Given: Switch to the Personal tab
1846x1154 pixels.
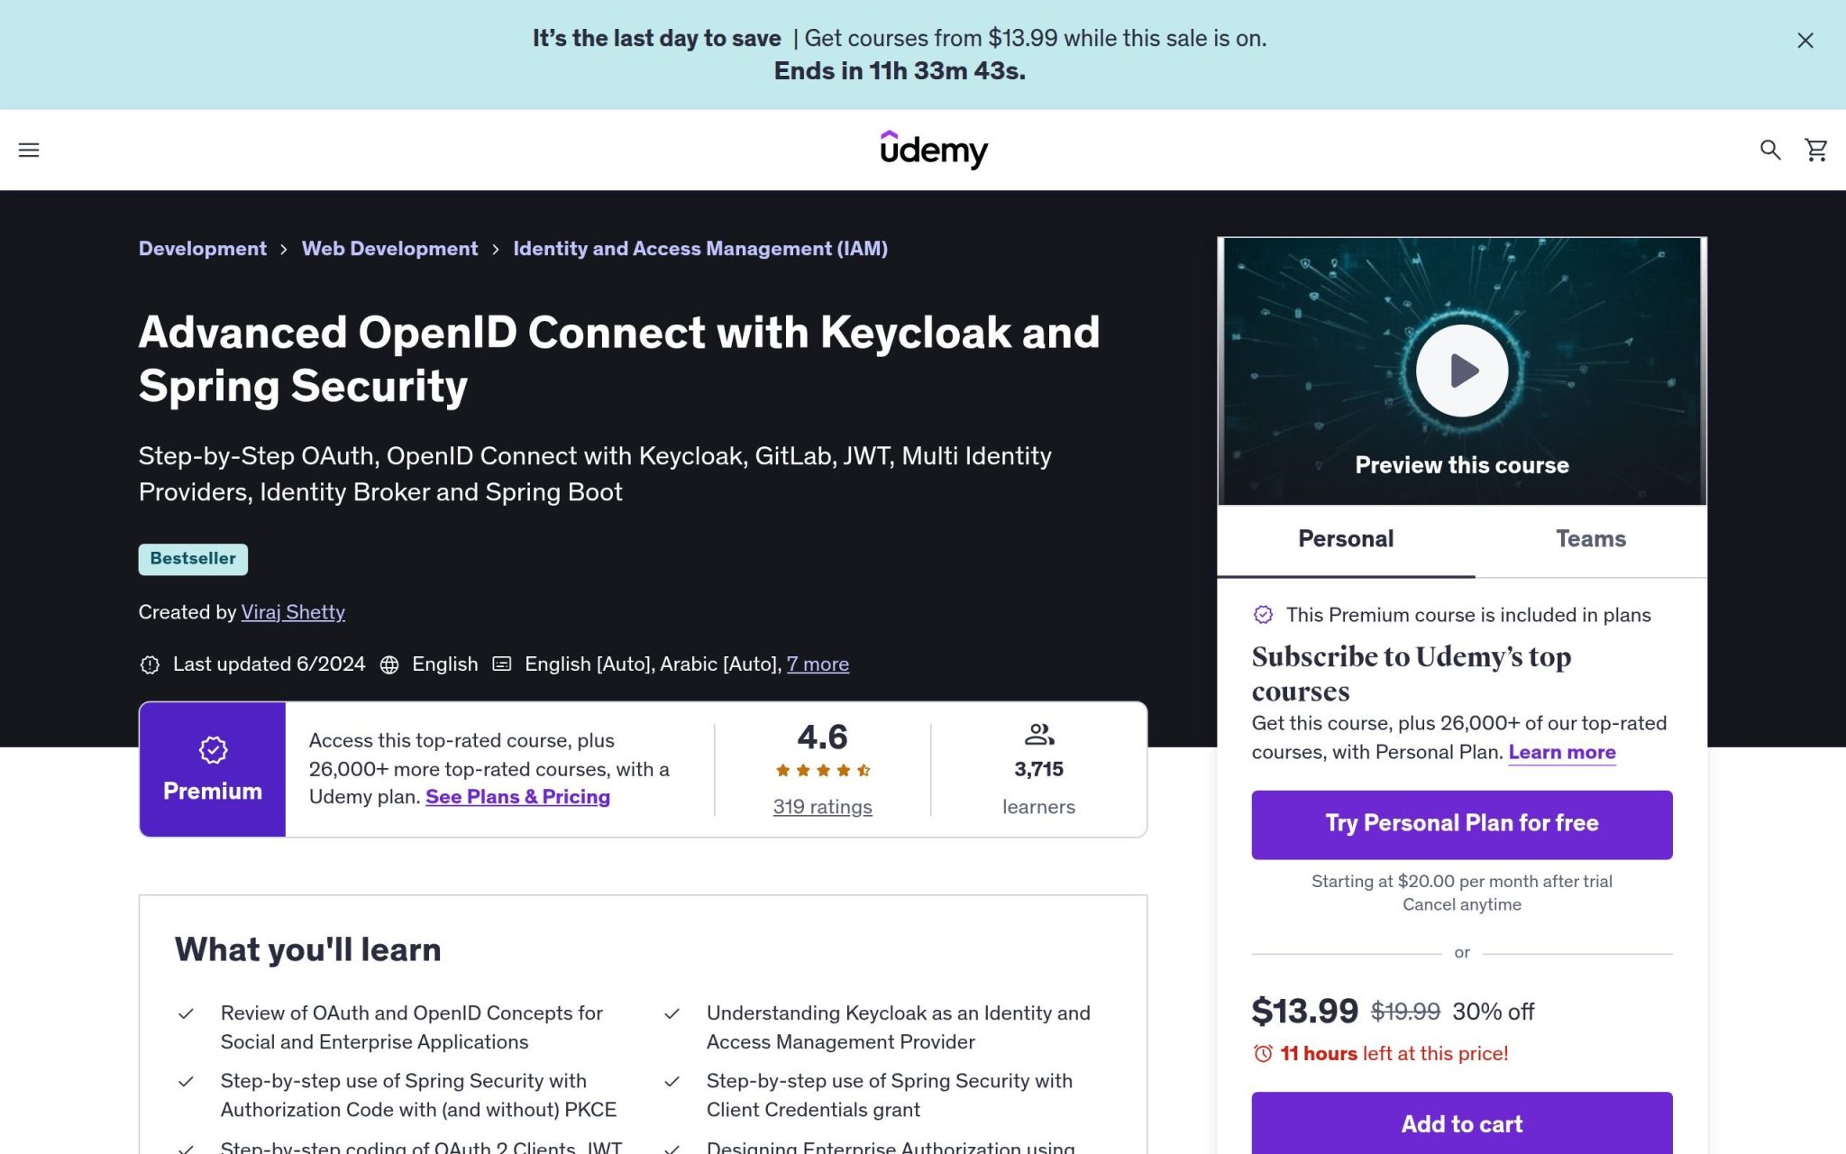Looking at the screenshot, I should click(1346, 540).
